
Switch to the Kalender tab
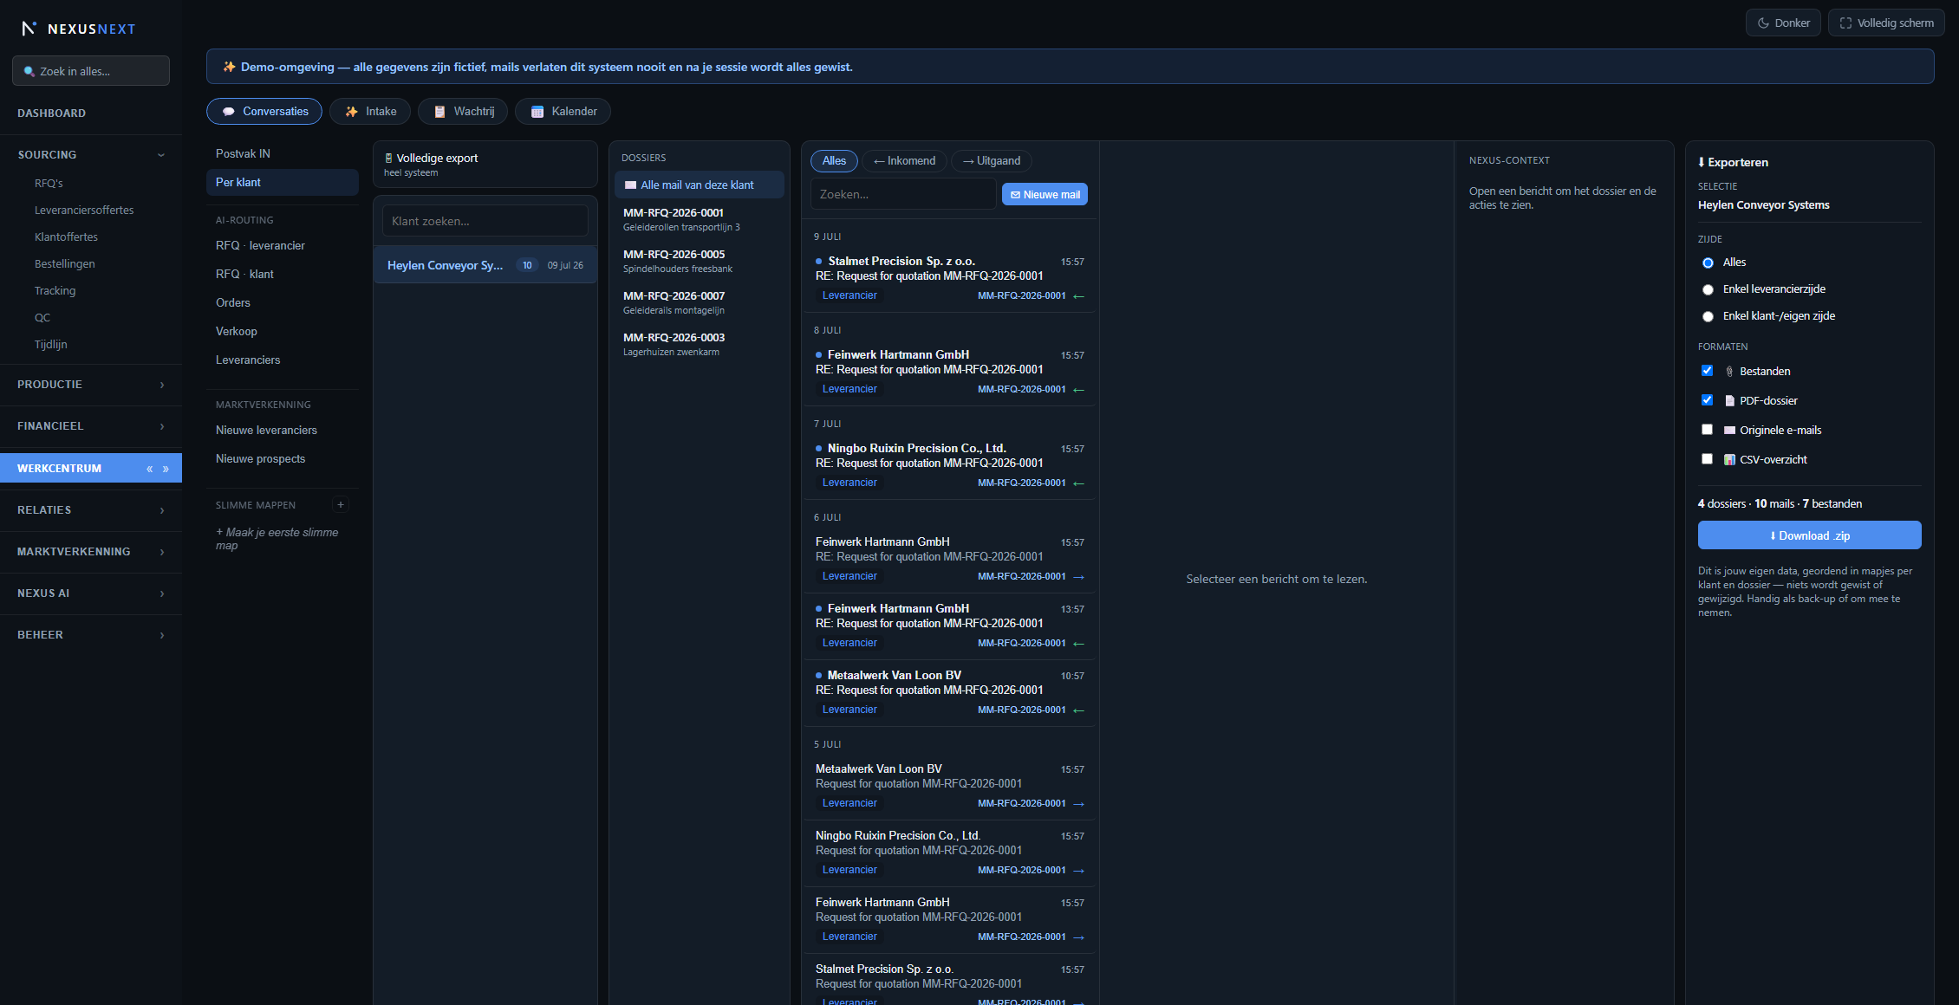pyautogui.click(x=563, y=112)
